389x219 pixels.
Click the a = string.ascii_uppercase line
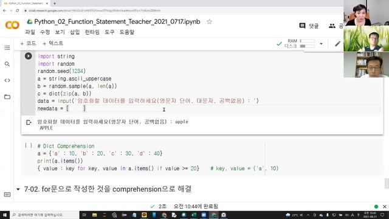point(74,78)
